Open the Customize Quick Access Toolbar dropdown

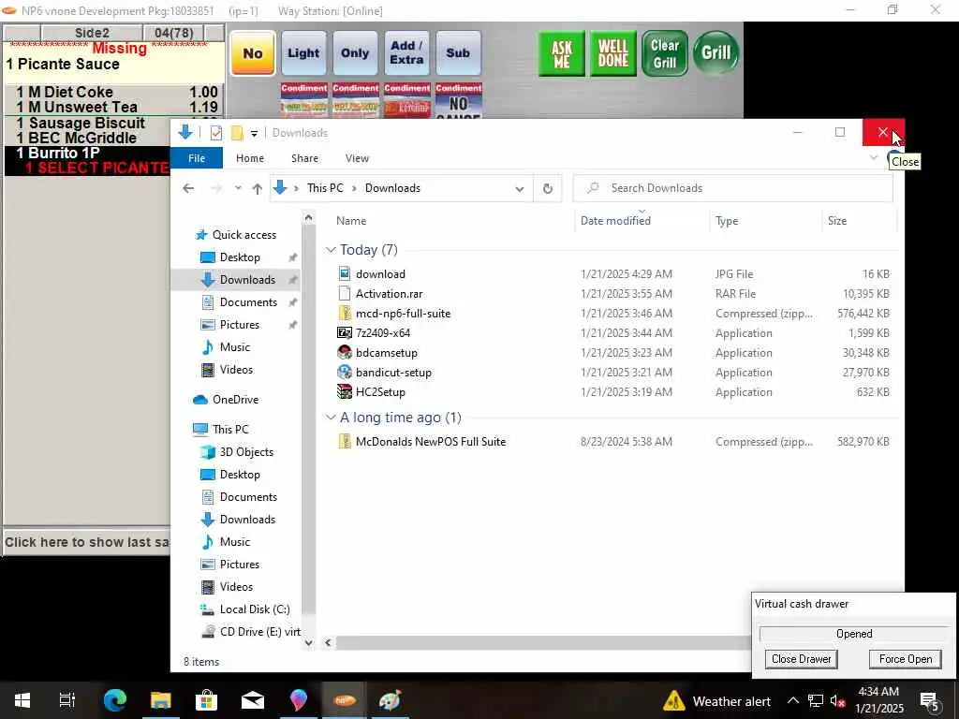[254, 133]
